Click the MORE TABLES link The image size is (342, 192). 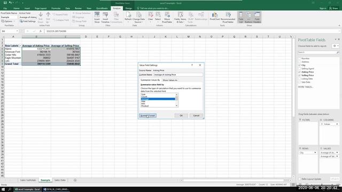coord(306,87)
